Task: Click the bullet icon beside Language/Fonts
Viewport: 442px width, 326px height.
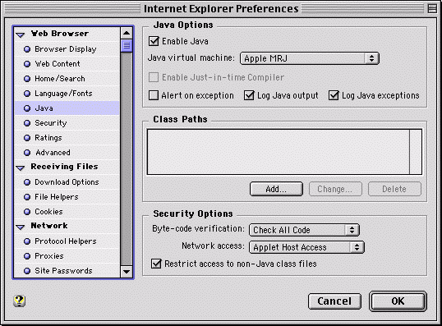Action: [x=27, y=94]
